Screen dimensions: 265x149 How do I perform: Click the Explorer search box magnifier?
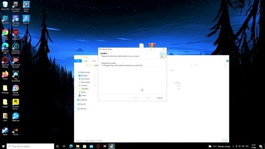click(225, 65)
